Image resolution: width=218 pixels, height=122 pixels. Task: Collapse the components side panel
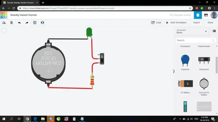click(174, 71)
